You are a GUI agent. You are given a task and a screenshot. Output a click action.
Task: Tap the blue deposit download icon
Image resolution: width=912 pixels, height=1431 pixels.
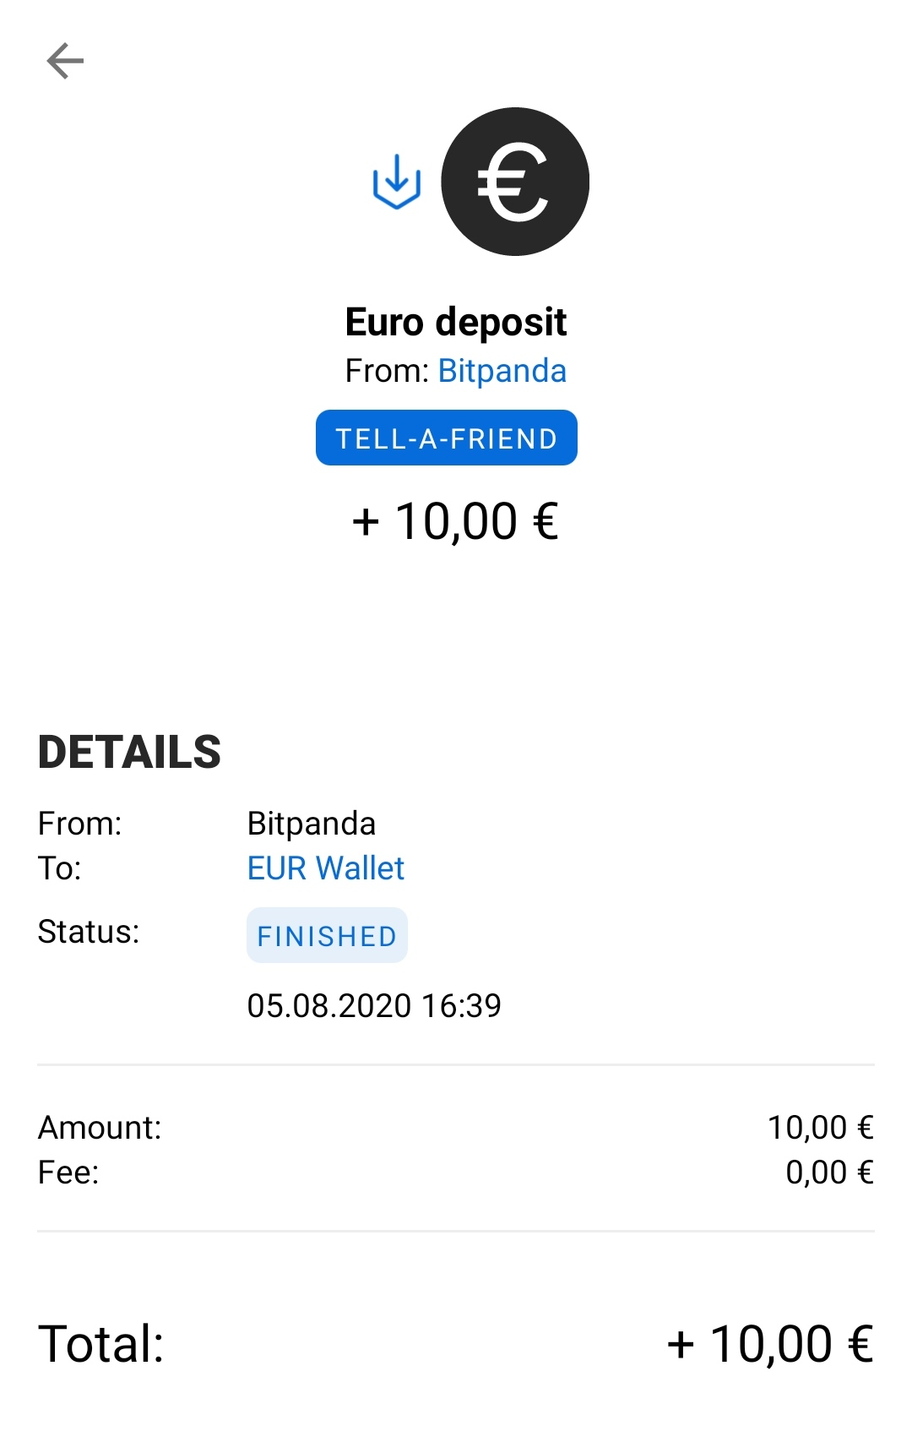click(x=397, y=182)
